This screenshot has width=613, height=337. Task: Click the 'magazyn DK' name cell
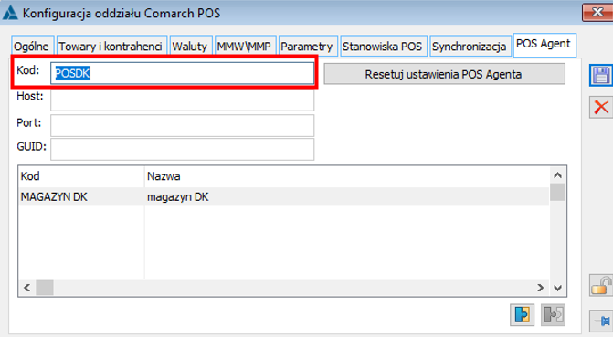pos(347,196)
